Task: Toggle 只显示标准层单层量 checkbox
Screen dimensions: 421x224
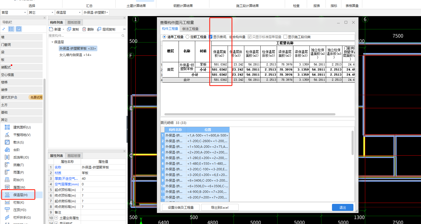Action: 250,37
